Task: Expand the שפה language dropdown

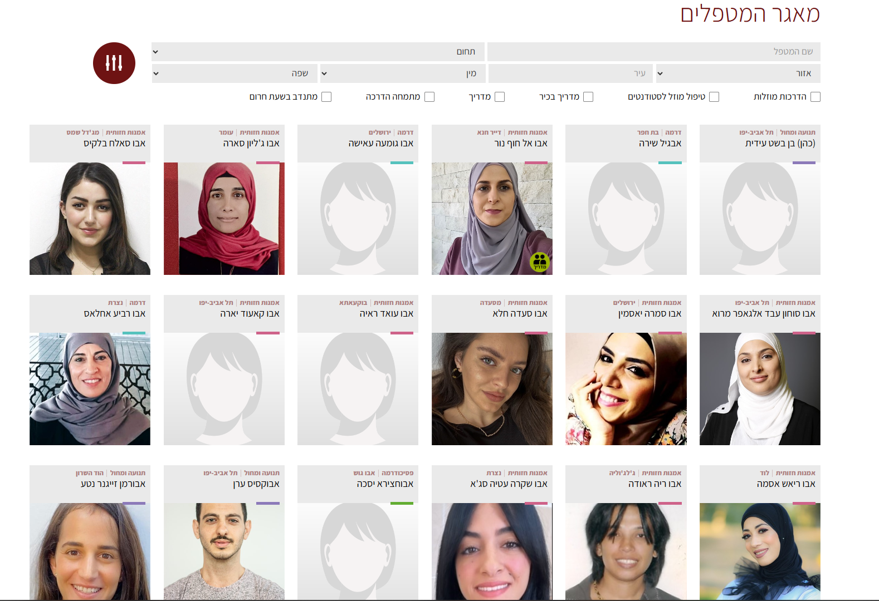Action: pos(235,73)
